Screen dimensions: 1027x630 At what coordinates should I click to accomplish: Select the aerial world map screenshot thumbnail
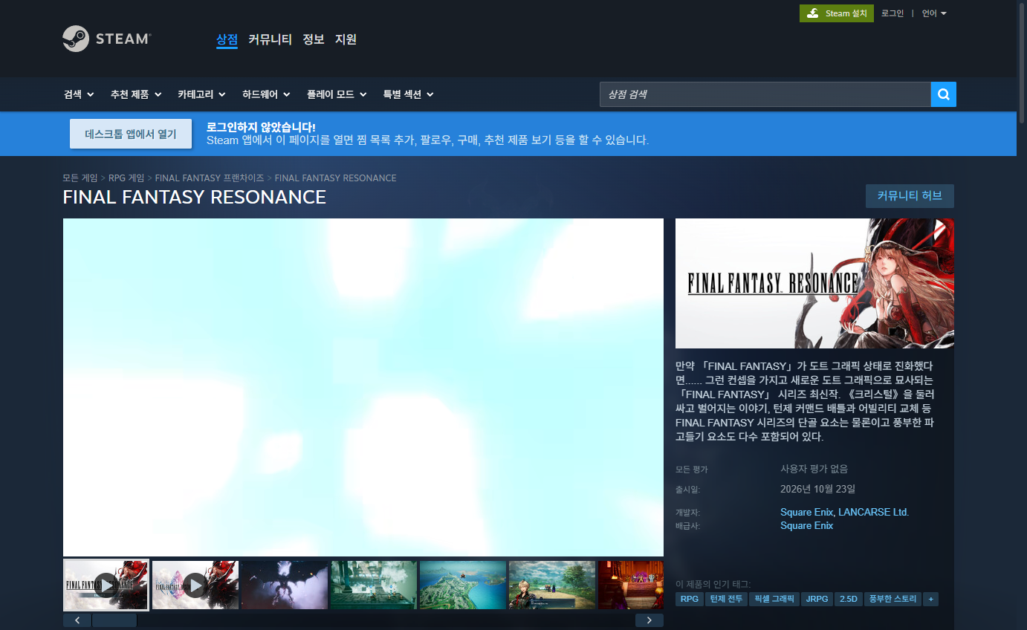(x=463, y=585)
